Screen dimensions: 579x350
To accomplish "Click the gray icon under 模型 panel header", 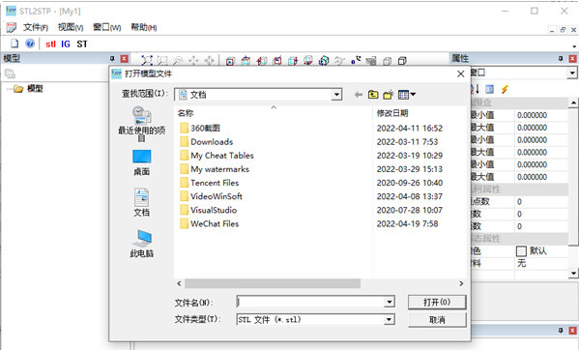I will [x=10, y=73].
